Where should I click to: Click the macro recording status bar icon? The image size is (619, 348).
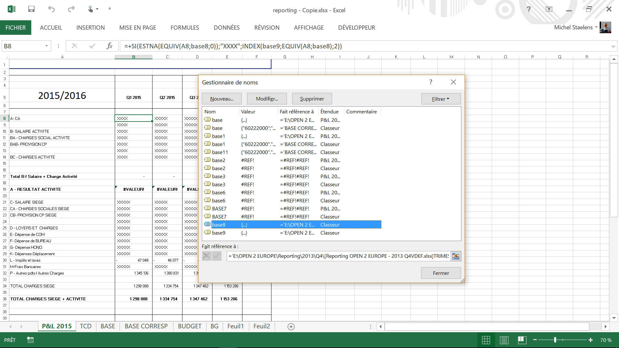pos(30,340)
